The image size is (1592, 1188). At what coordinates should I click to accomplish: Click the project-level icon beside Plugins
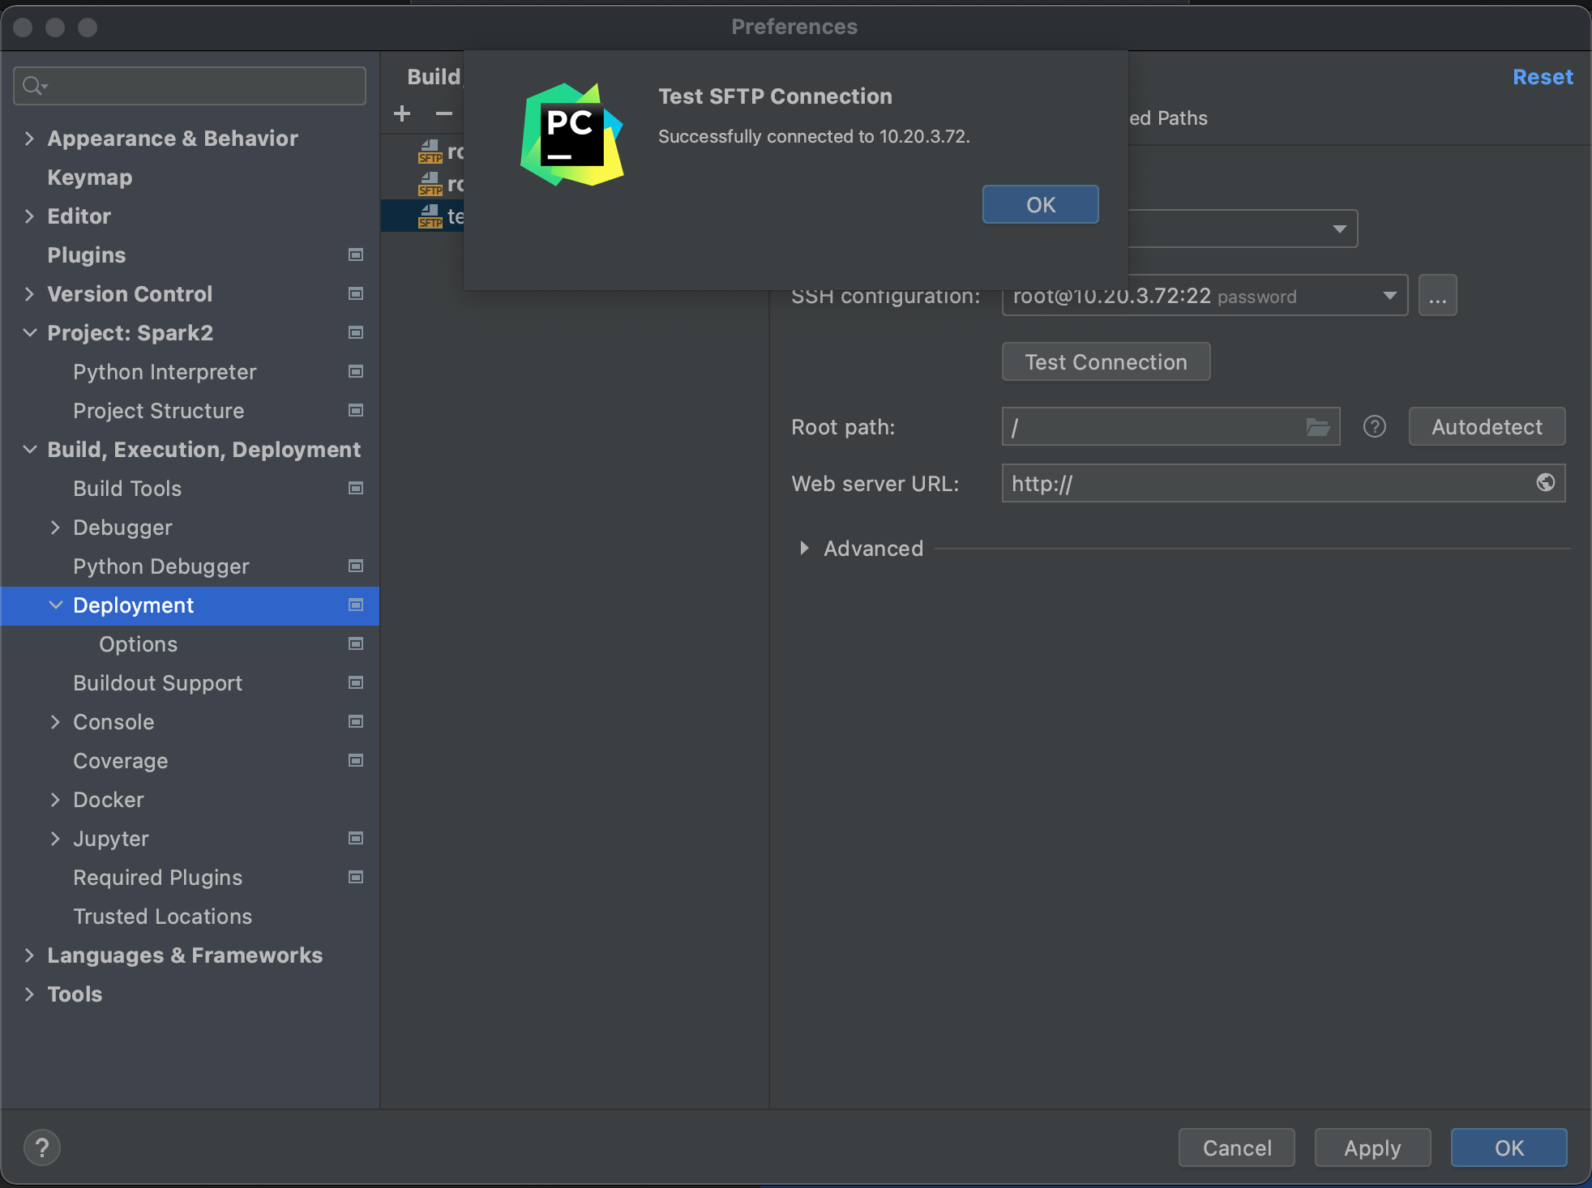[x=355, y=255]
